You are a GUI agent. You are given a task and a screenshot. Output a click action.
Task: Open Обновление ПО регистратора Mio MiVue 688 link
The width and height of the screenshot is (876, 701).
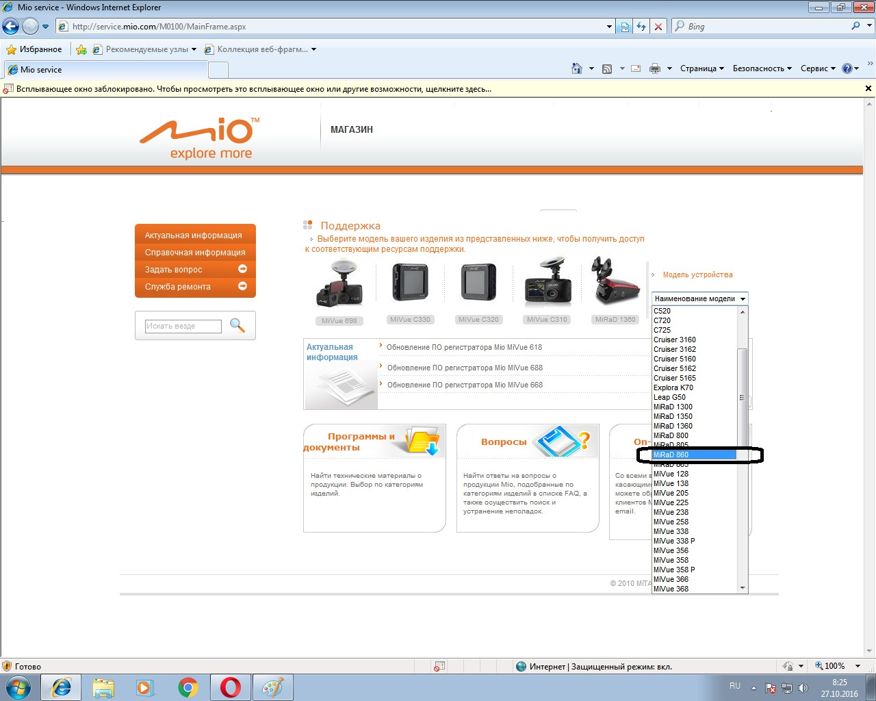pyautogui.click(x=465, y=368)
